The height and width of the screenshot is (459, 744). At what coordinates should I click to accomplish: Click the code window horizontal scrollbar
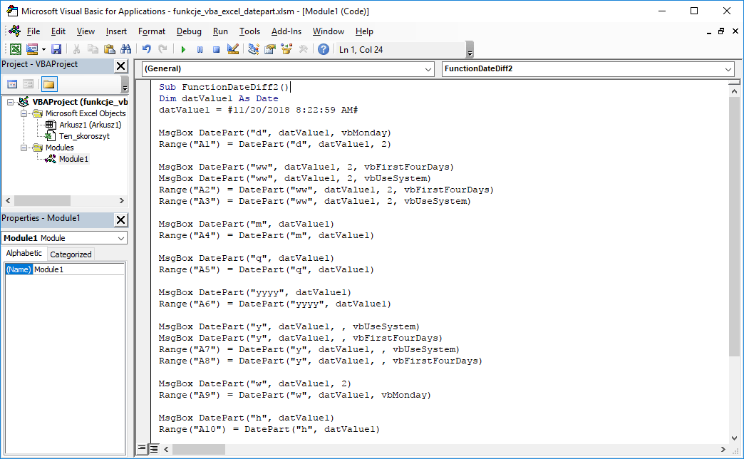coord(200,450)
